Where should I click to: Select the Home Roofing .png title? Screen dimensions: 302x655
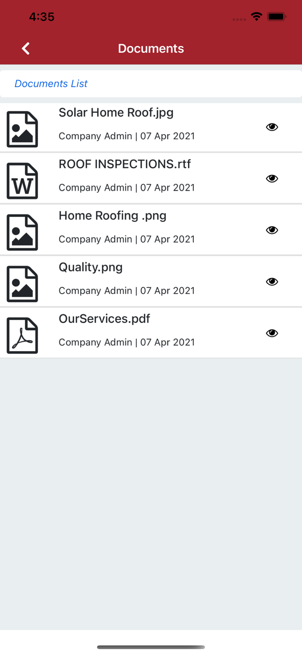(x=112, y=216)
